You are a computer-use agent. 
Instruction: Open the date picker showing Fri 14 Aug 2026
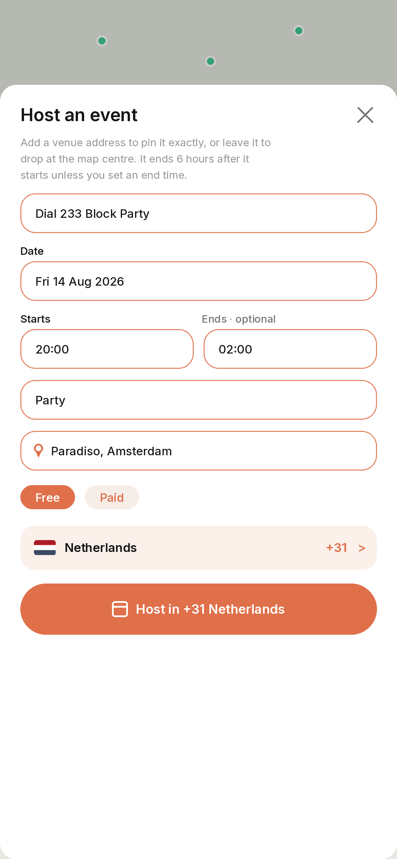tap(198, 281)
